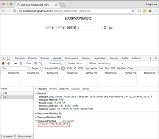Screen dimensions: 159x139
Task: Clear the network log icon
Action: (x=8, y=63)
